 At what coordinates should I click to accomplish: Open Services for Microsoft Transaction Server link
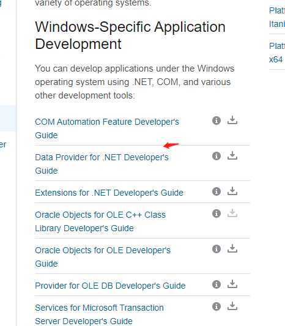tap(99, 314)
